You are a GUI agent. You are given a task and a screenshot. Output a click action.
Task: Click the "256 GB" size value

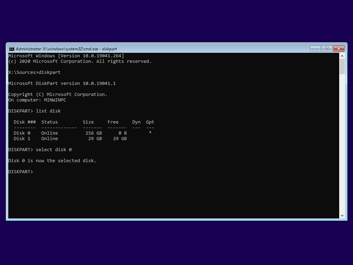point(94,133)
